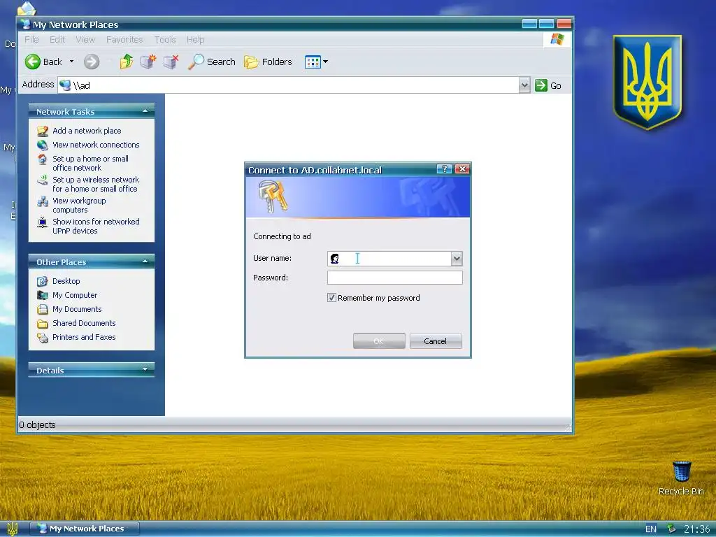Go up one folder level icon
This screenshot has width=716, height=537.
127,62
